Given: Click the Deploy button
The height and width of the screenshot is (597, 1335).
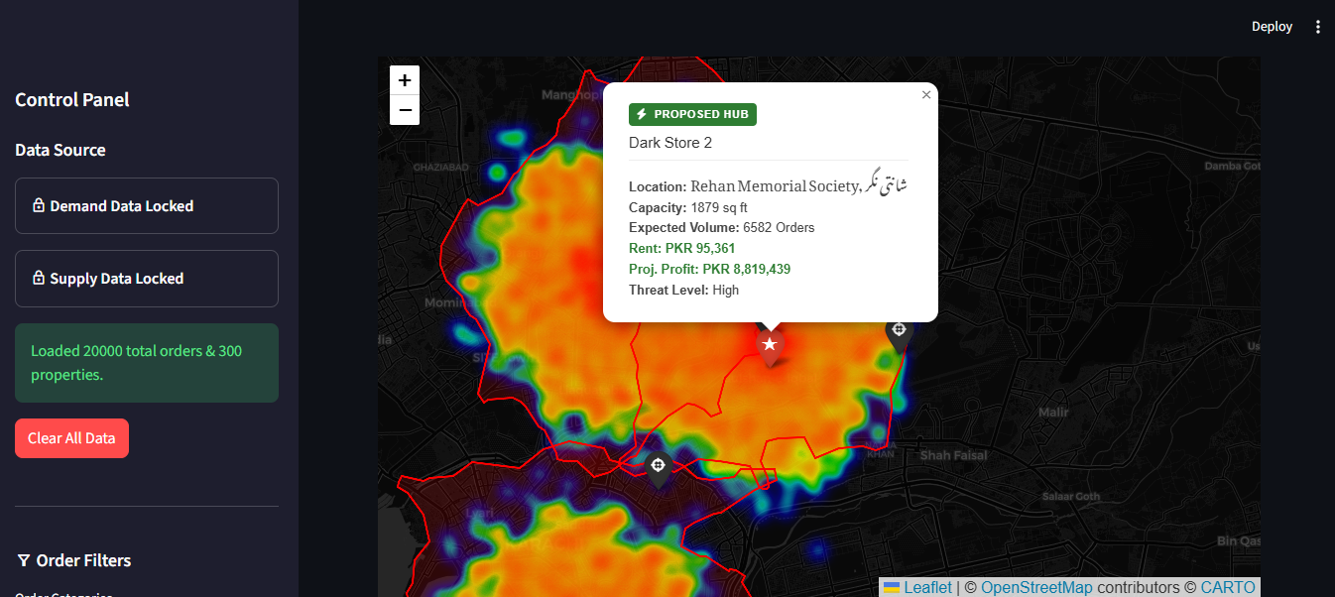Looking at the screenshot, I should tap(1272, 27).
